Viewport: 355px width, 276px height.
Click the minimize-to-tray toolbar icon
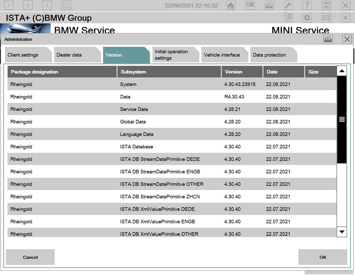pyautogui.click(x=326, y=5)
